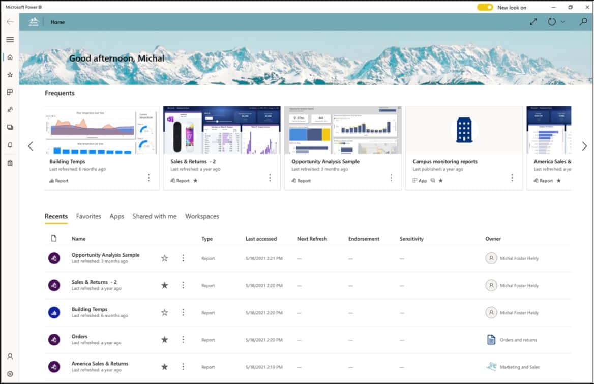Click the Marketing and Sales owner link
The height and width of the screenshot is (384, 594).
point(520,367)
